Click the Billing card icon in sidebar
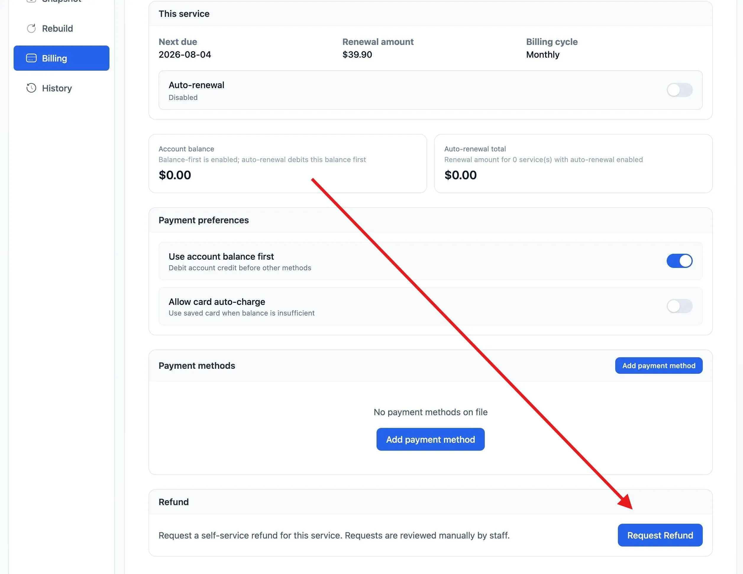 point(31,58)
